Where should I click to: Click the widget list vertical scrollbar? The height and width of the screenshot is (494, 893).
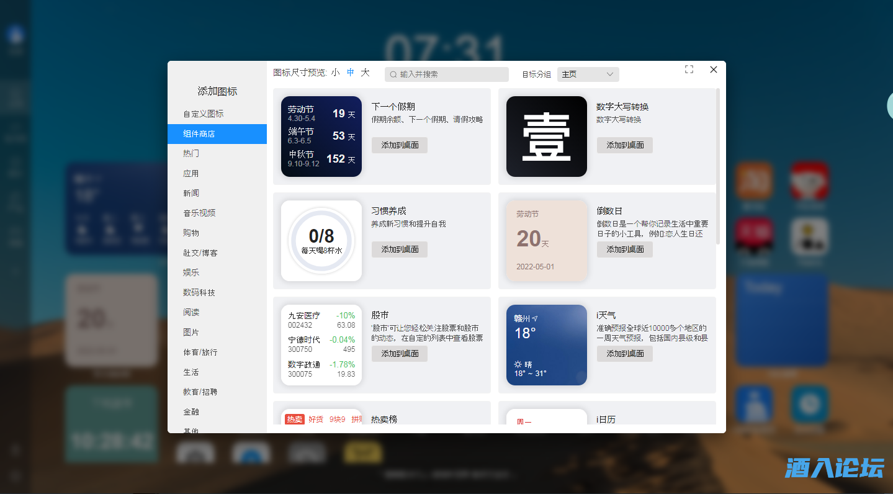pyautogui.click(x=719, y=166)
